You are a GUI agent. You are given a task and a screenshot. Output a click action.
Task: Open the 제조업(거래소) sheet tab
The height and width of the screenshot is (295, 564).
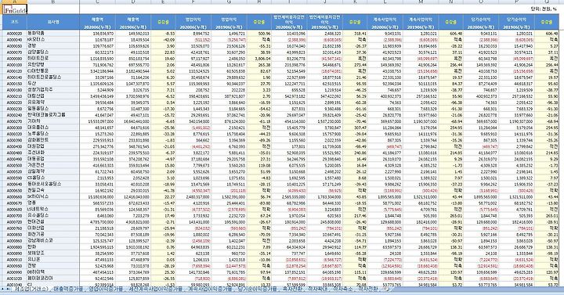(x=31, y=289)
